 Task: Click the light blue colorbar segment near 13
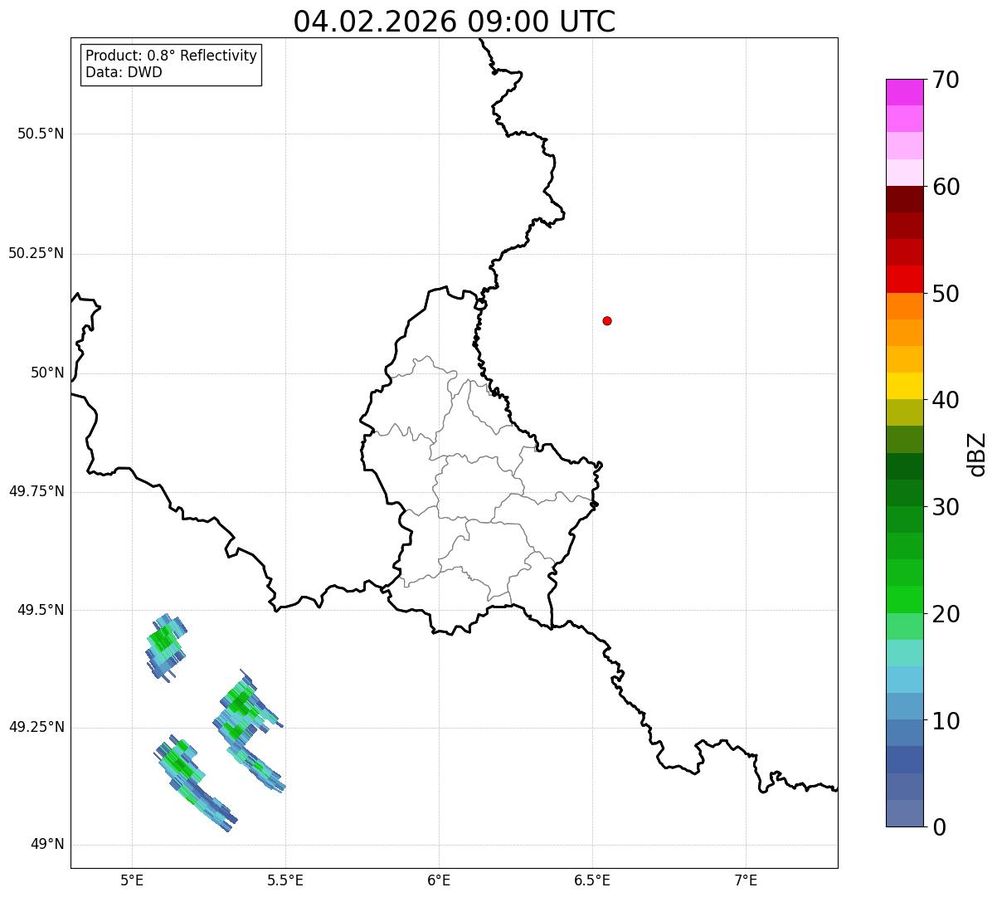(x=904, y=680)
